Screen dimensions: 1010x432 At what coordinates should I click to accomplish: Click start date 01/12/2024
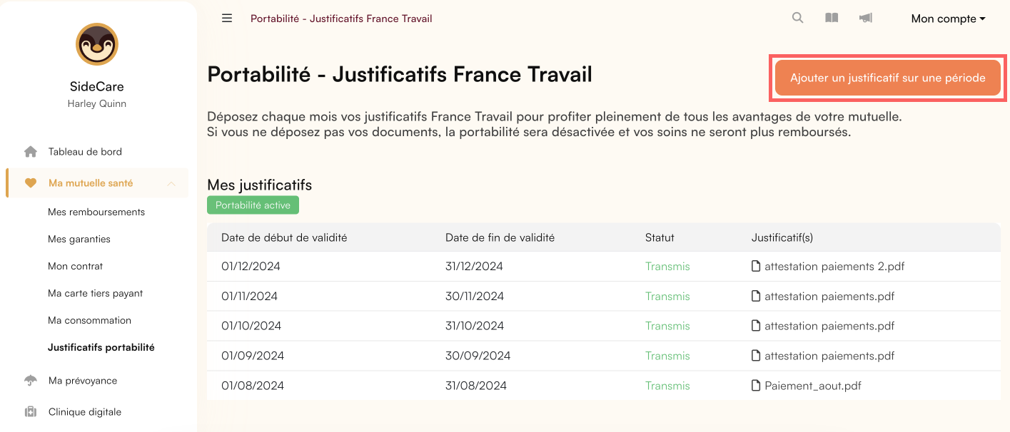tap(251, 267)
